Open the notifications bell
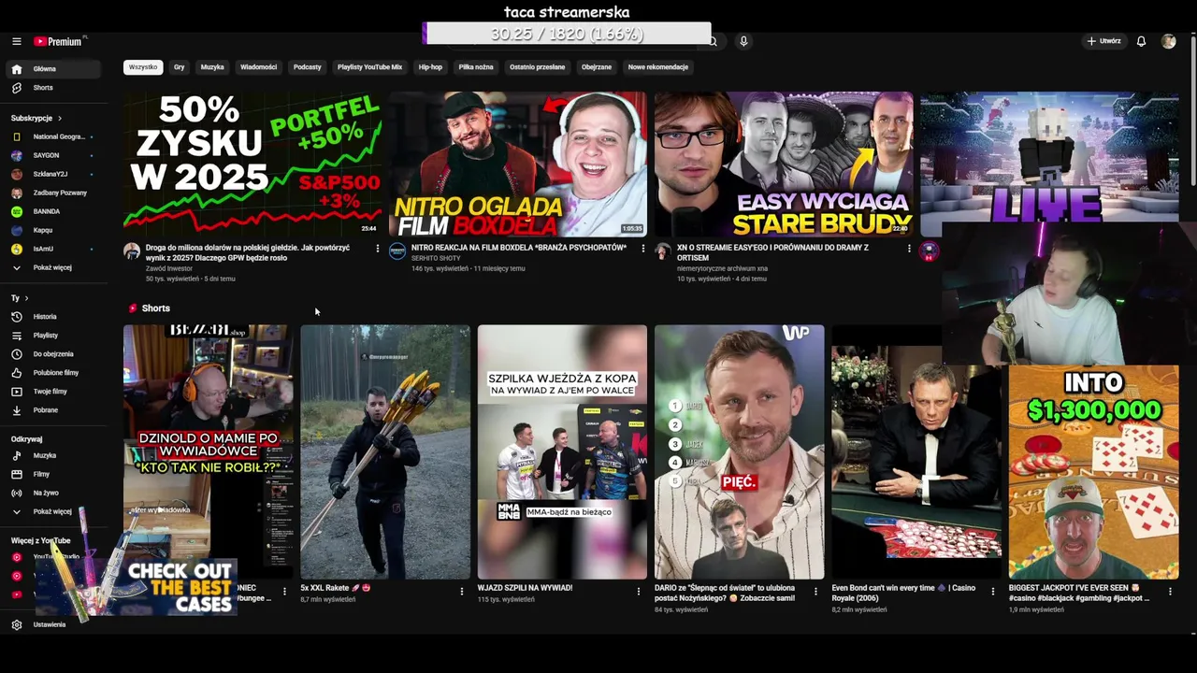 coord(1141,41)
